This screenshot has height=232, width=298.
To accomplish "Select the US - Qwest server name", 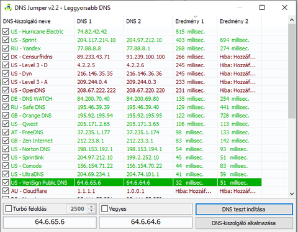I will tap(24, 124).
